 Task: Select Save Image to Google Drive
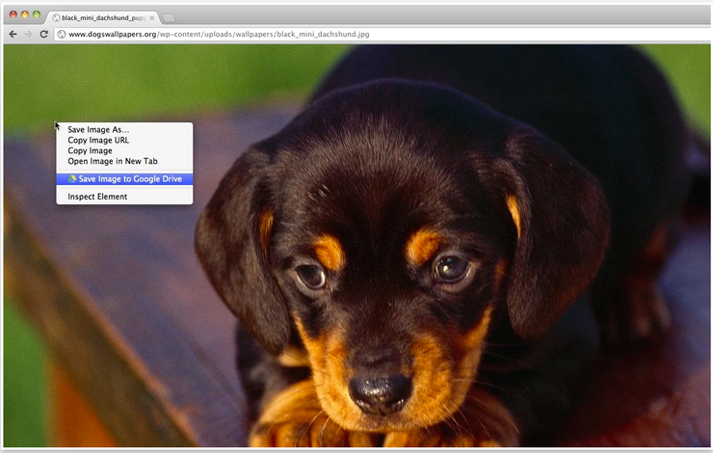129,179
